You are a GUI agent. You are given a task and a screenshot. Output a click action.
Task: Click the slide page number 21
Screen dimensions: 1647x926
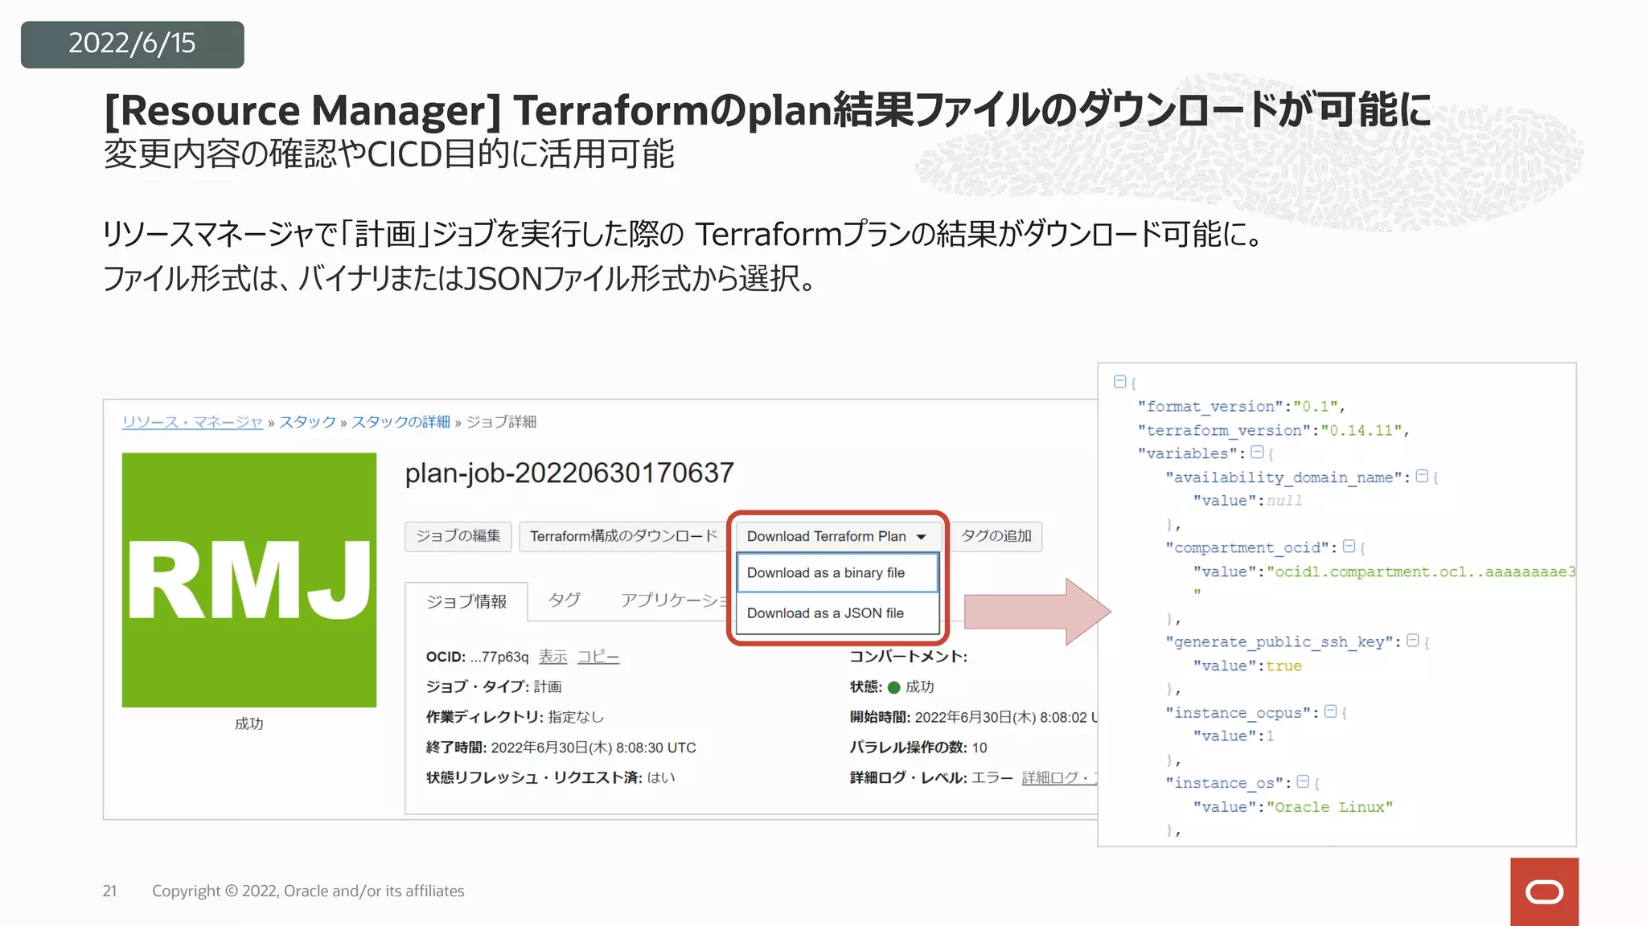click(x=110, y=891)
